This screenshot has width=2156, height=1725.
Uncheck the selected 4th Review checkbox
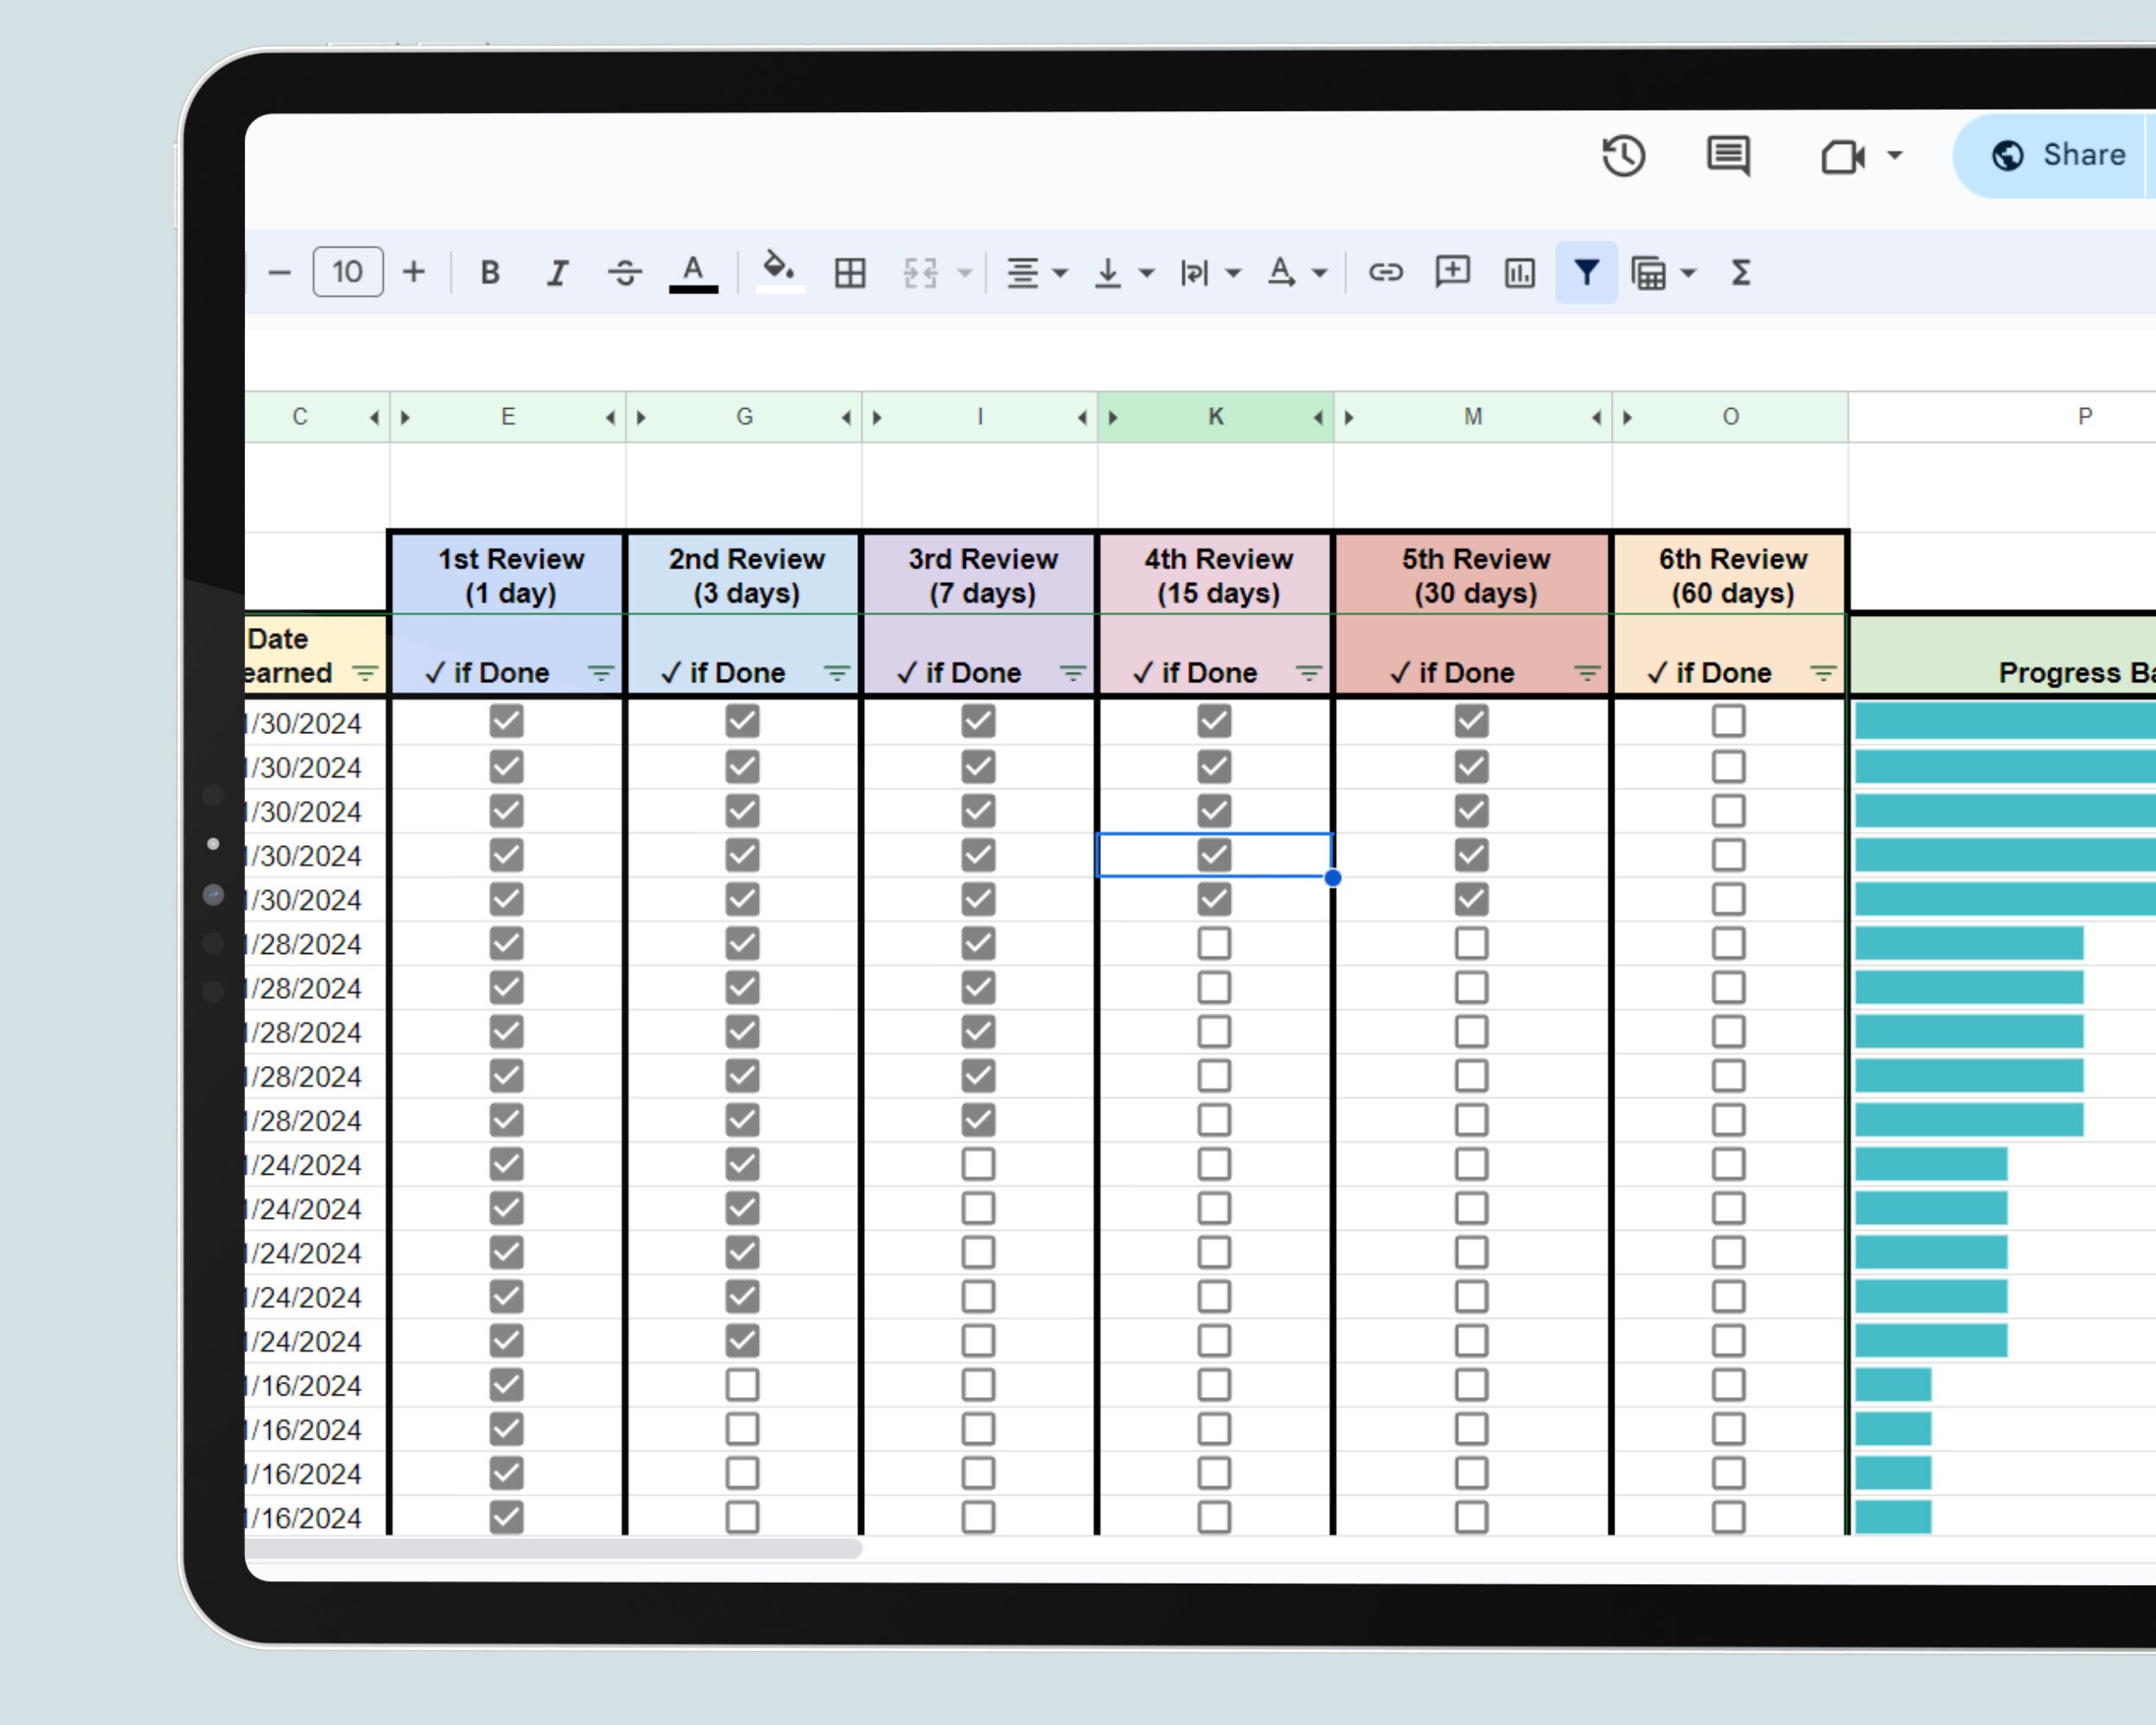click(x=1214, y=853)
